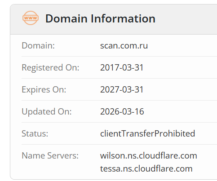Click the Registered On: label

pos(50,67)
